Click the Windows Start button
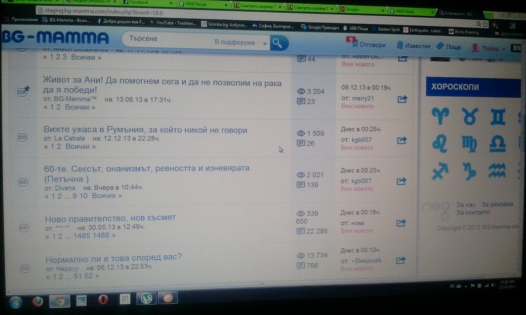Viewport: 526px width, 315px height. point(16,302)
